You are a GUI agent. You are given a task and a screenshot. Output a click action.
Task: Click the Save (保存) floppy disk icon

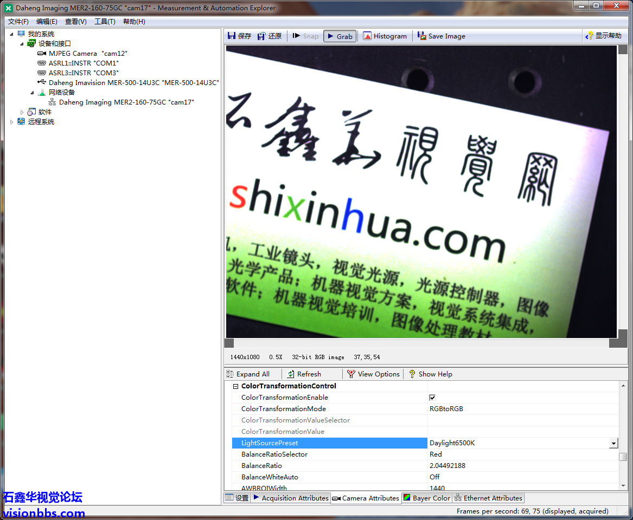tap(232, 36)
